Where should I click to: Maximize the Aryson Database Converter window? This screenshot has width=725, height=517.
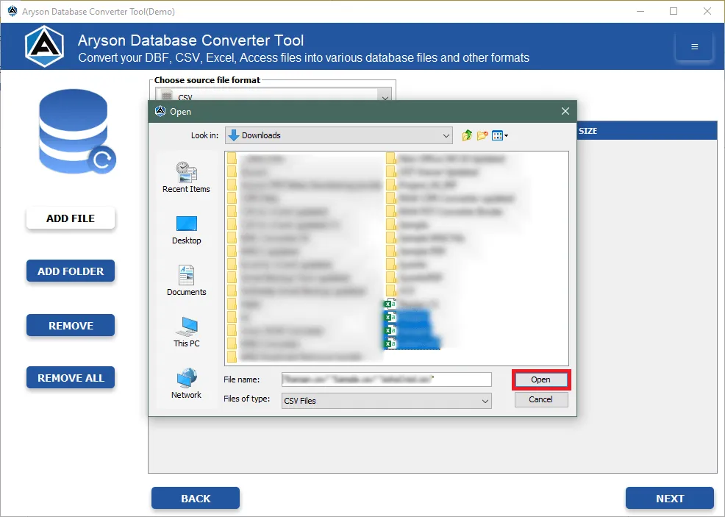[674, 11]
